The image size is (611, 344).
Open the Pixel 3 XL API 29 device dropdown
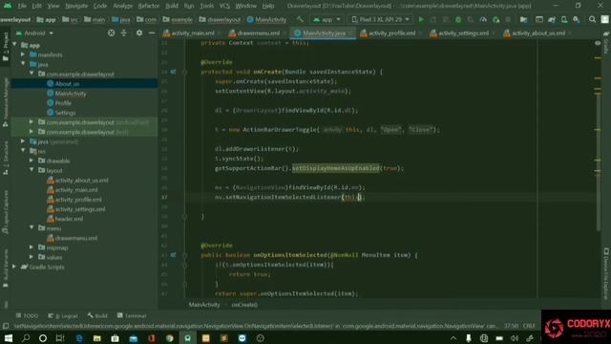tap(380, 19)
